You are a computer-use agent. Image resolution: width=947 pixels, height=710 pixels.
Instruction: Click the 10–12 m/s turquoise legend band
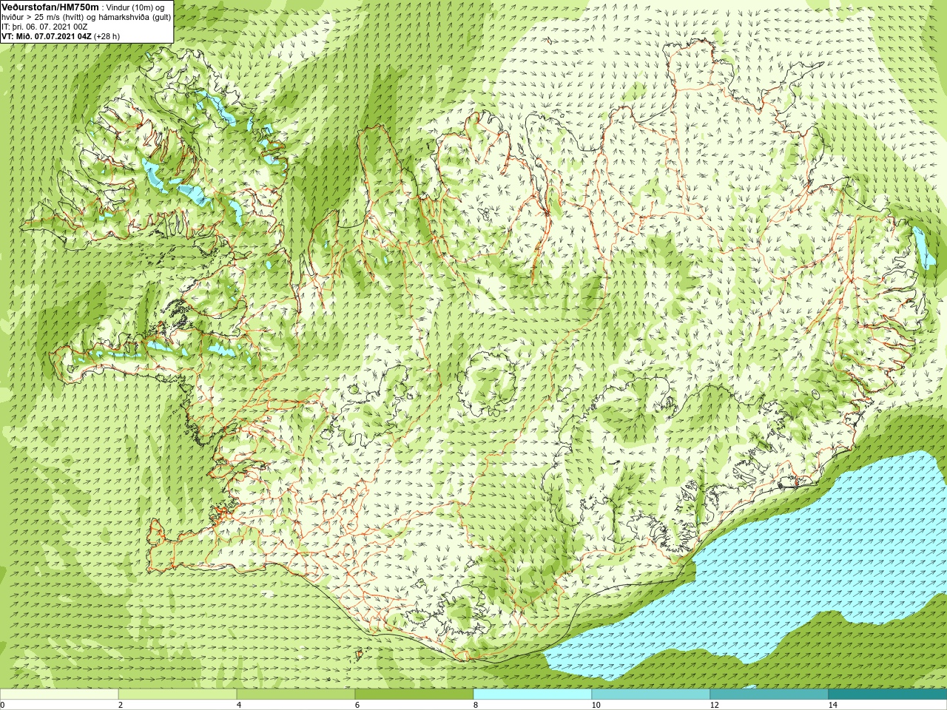[x=651, y=694]
